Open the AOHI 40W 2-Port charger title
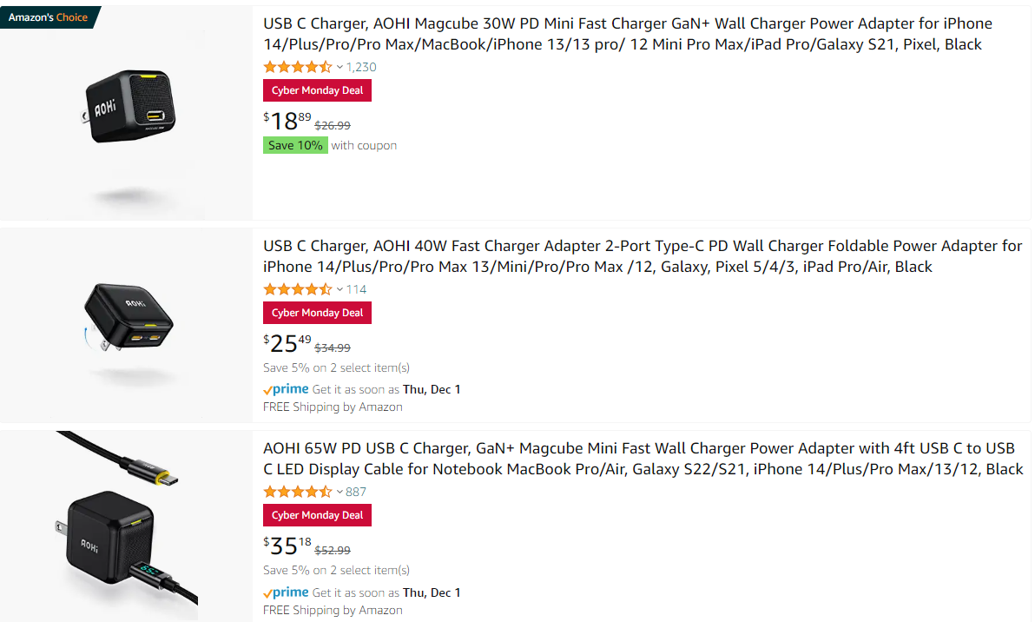This screenshot has height=622, width=1035. pos(643,256)
